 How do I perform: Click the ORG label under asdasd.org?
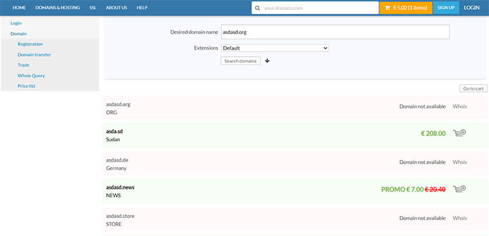coord(111,113)
